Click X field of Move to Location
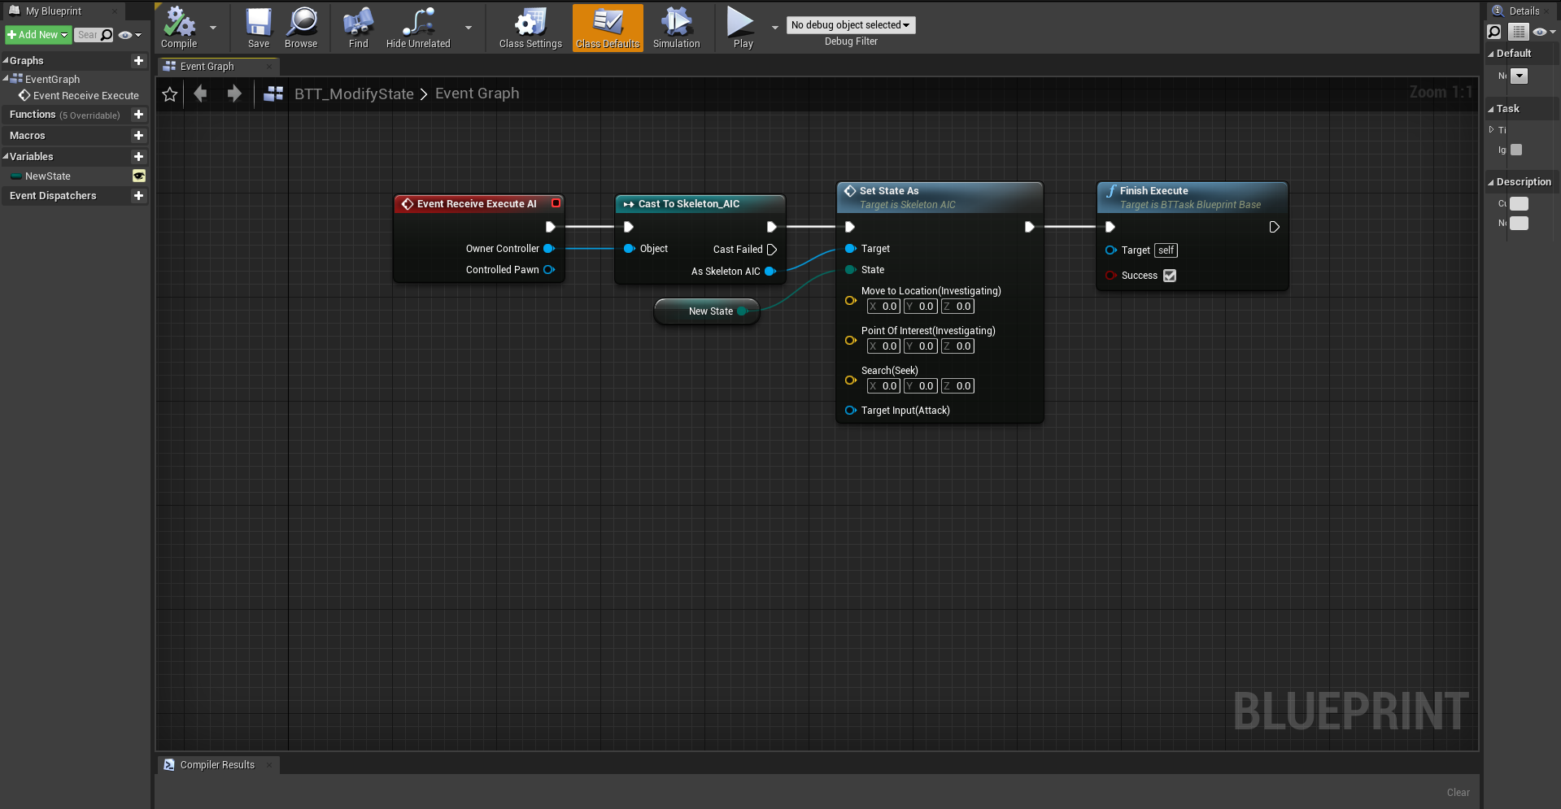 [884, 307]
